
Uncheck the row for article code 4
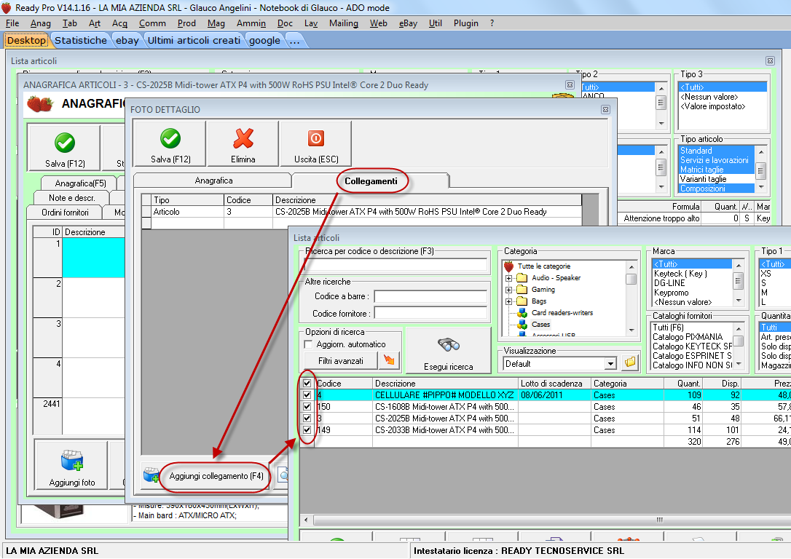coord(307,395)
